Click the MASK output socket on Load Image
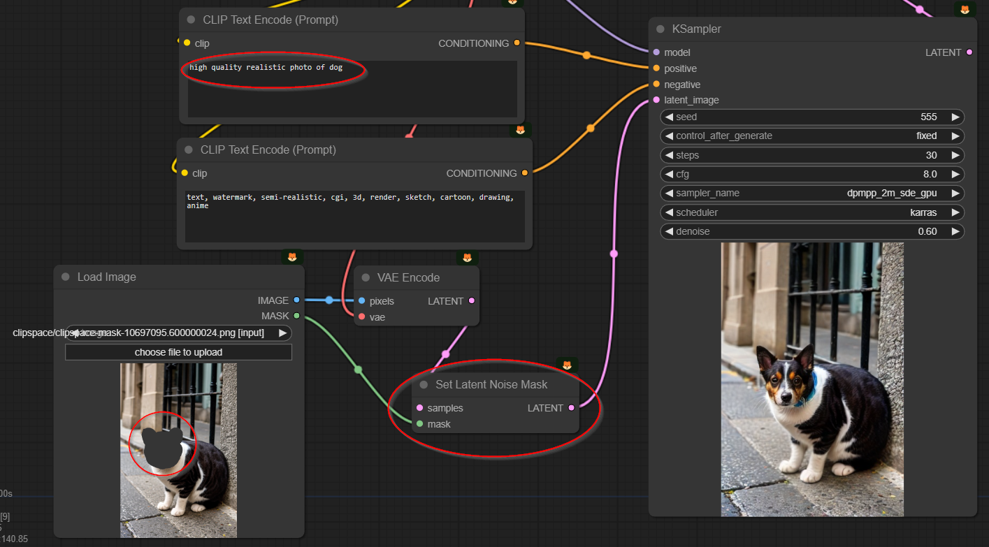Viewport: 989px width, 547px height. point(296,316)
